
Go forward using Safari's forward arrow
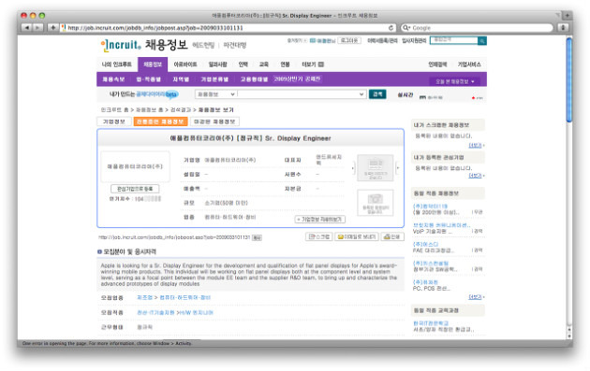pos(37,27)
